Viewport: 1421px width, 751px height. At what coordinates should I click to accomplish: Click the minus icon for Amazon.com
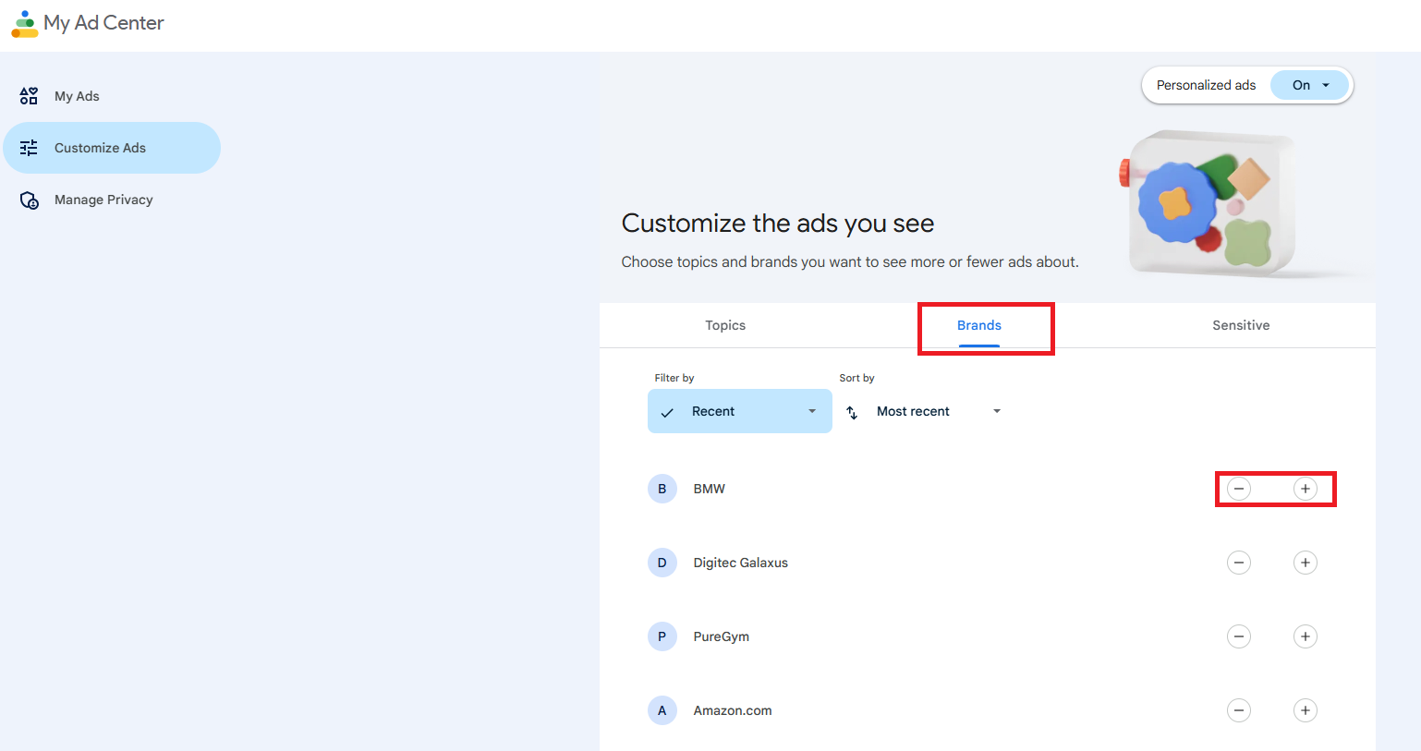click(1239, 710)
